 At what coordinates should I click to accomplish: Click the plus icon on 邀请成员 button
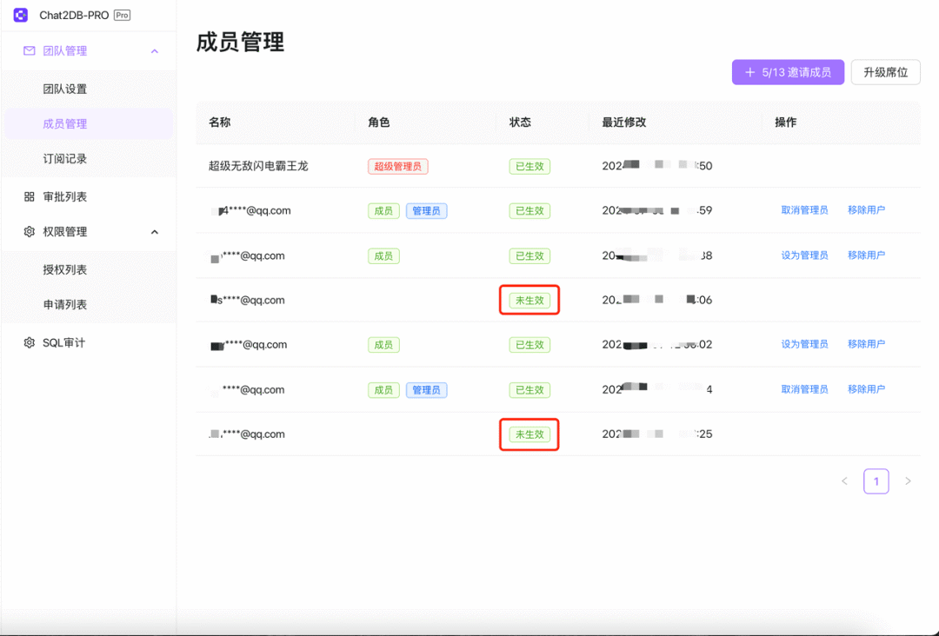coord(749,72)
